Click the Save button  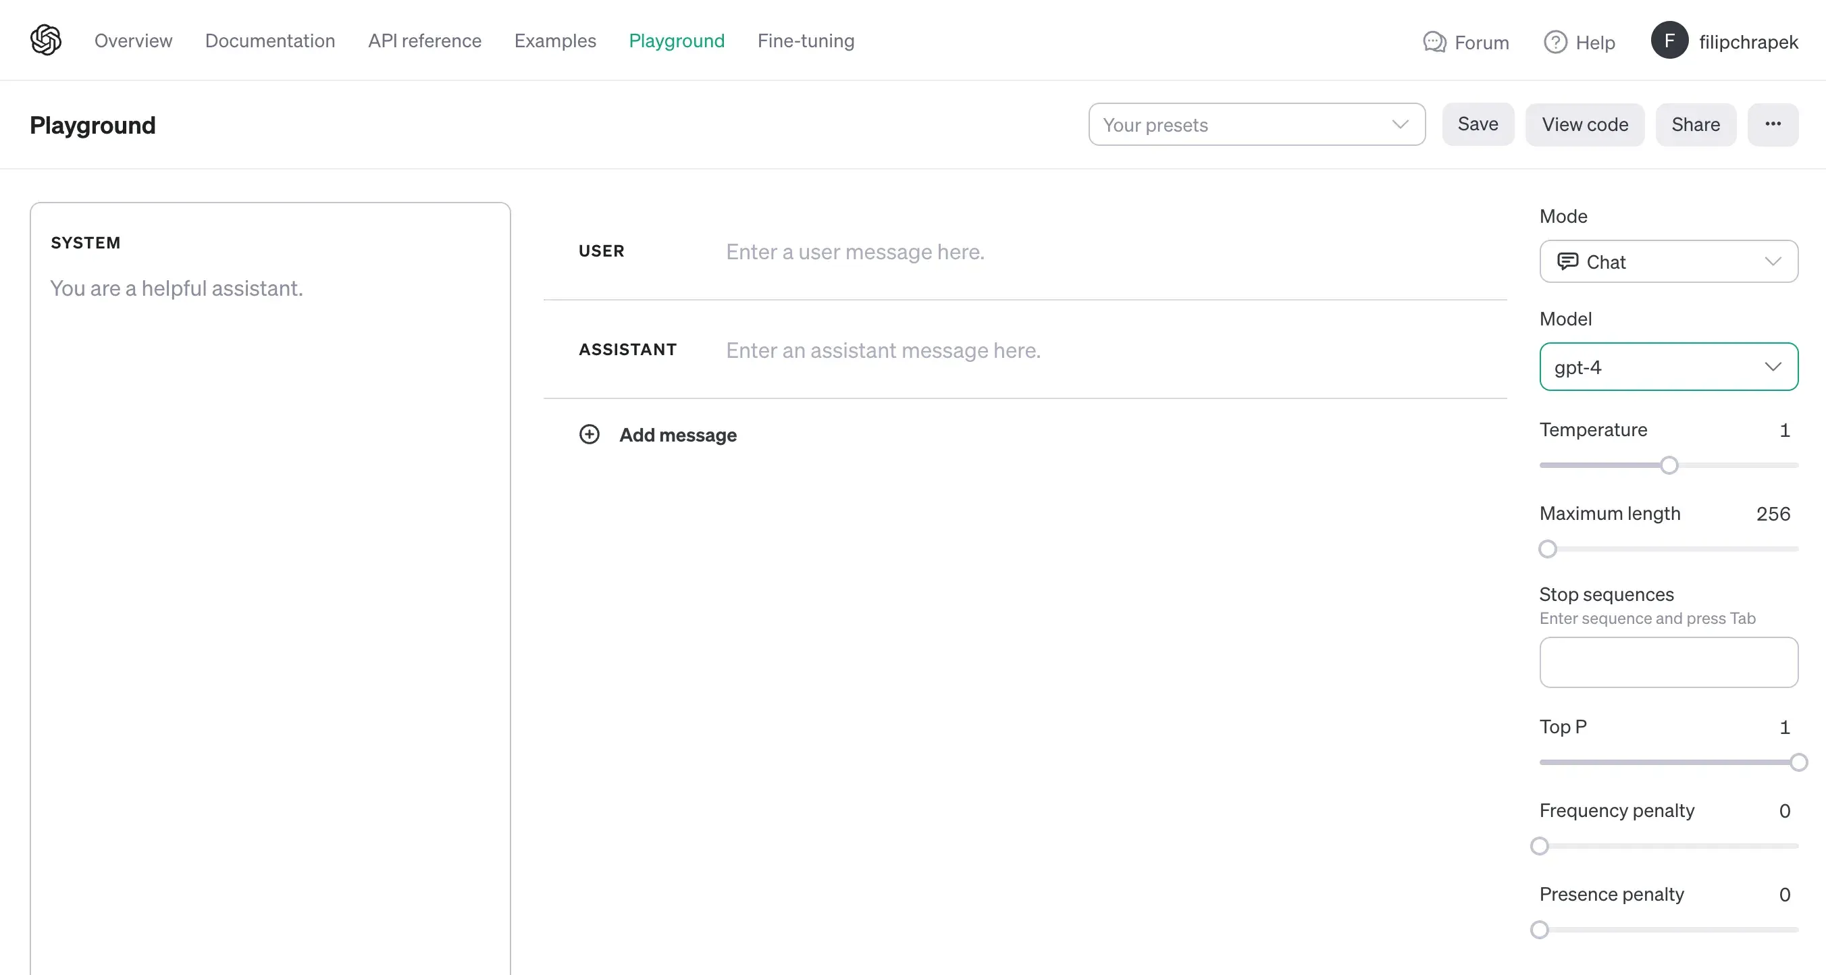coord(1477,124)
